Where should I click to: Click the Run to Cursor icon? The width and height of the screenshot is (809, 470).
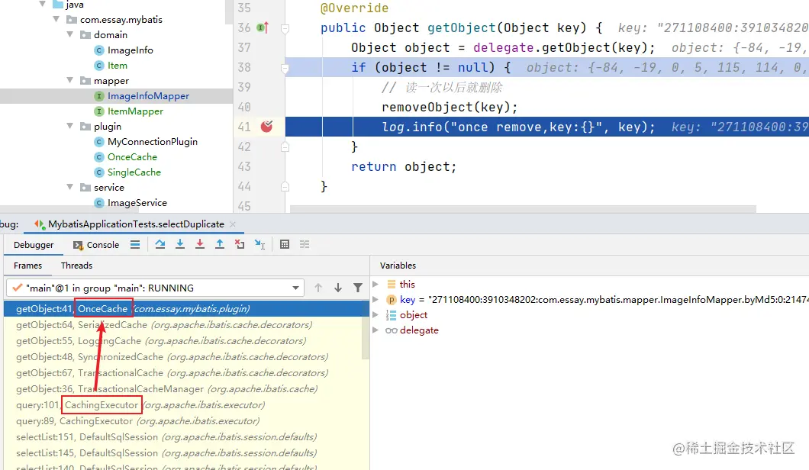pos(259,244)
